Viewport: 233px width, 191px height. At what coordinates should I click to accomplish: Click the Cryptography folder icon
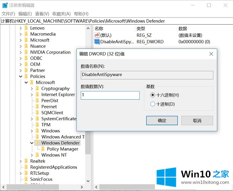pos(37,88)
